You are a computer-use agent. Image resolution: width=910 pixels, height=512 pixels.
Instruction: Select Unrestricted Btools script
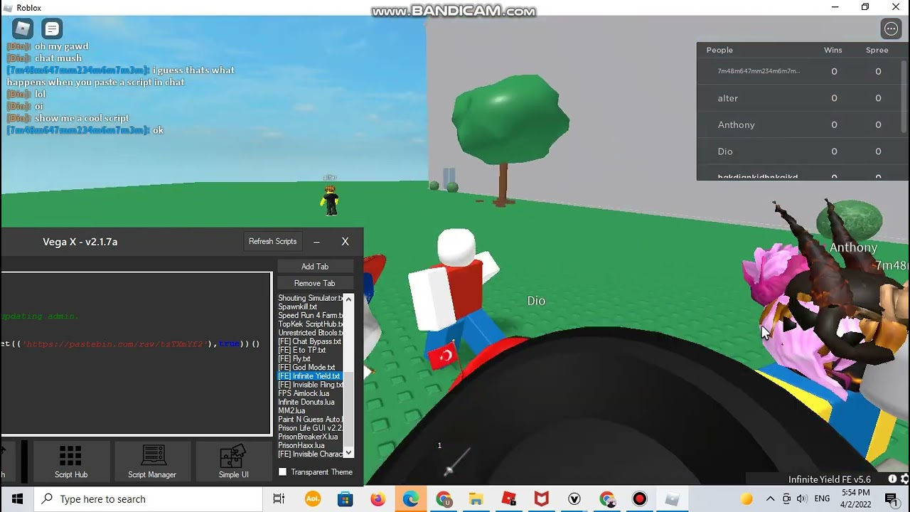click(310, 333)
